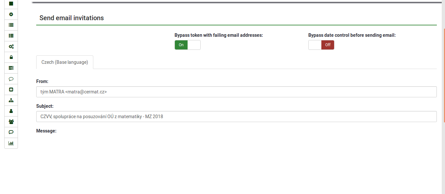Click the oval speech bubble icon
Screen dimensions: 445x194
click(11, 79)
